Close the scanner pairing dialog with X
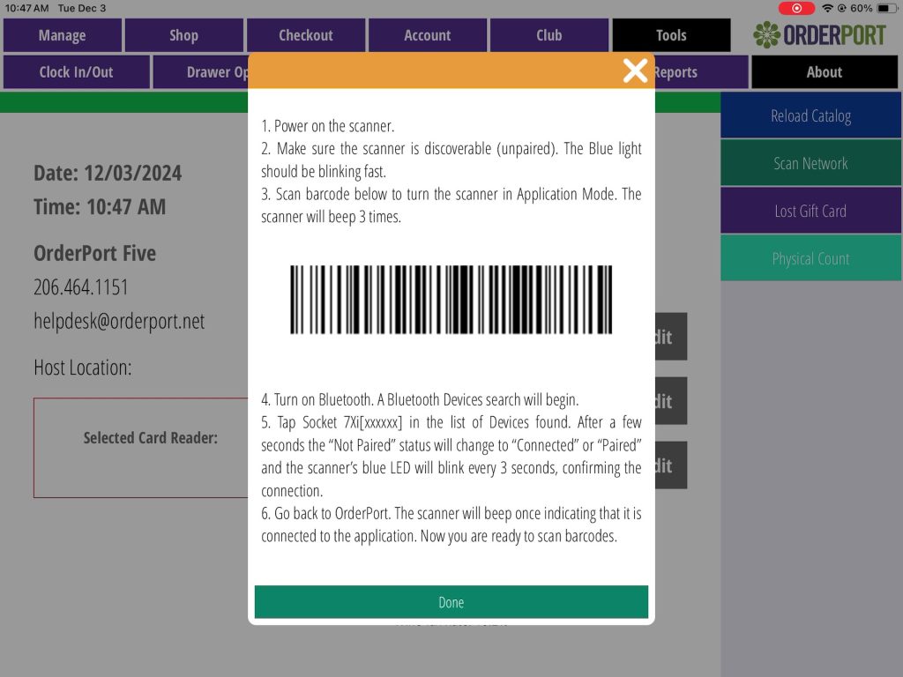 coord(635,71)
